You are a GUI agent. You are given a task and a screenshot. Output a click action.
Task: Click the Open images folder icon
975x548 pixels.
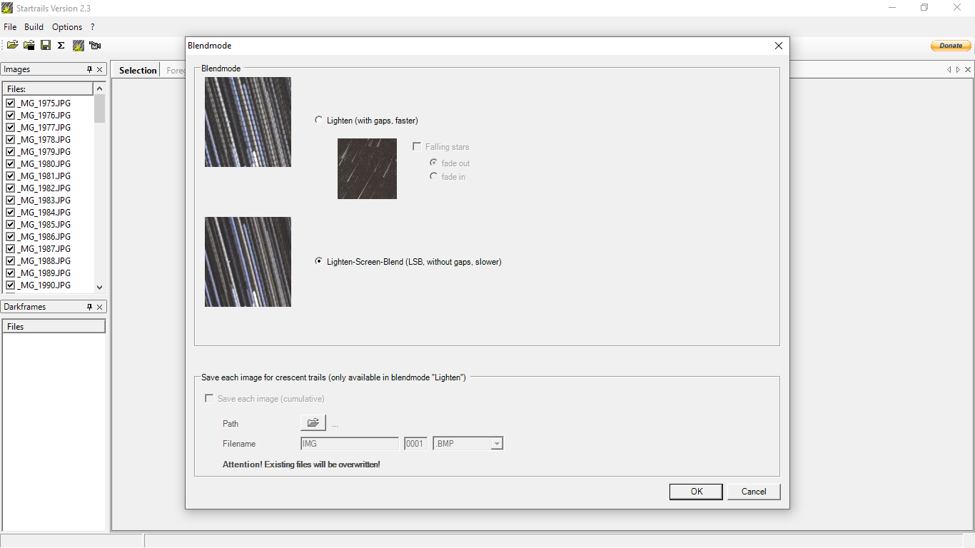(12, 45)
